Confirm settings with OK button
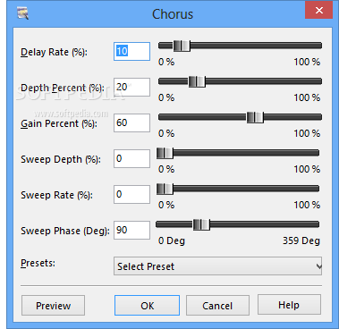The width and height of the screenshot is (339, 329). (147, 306)
